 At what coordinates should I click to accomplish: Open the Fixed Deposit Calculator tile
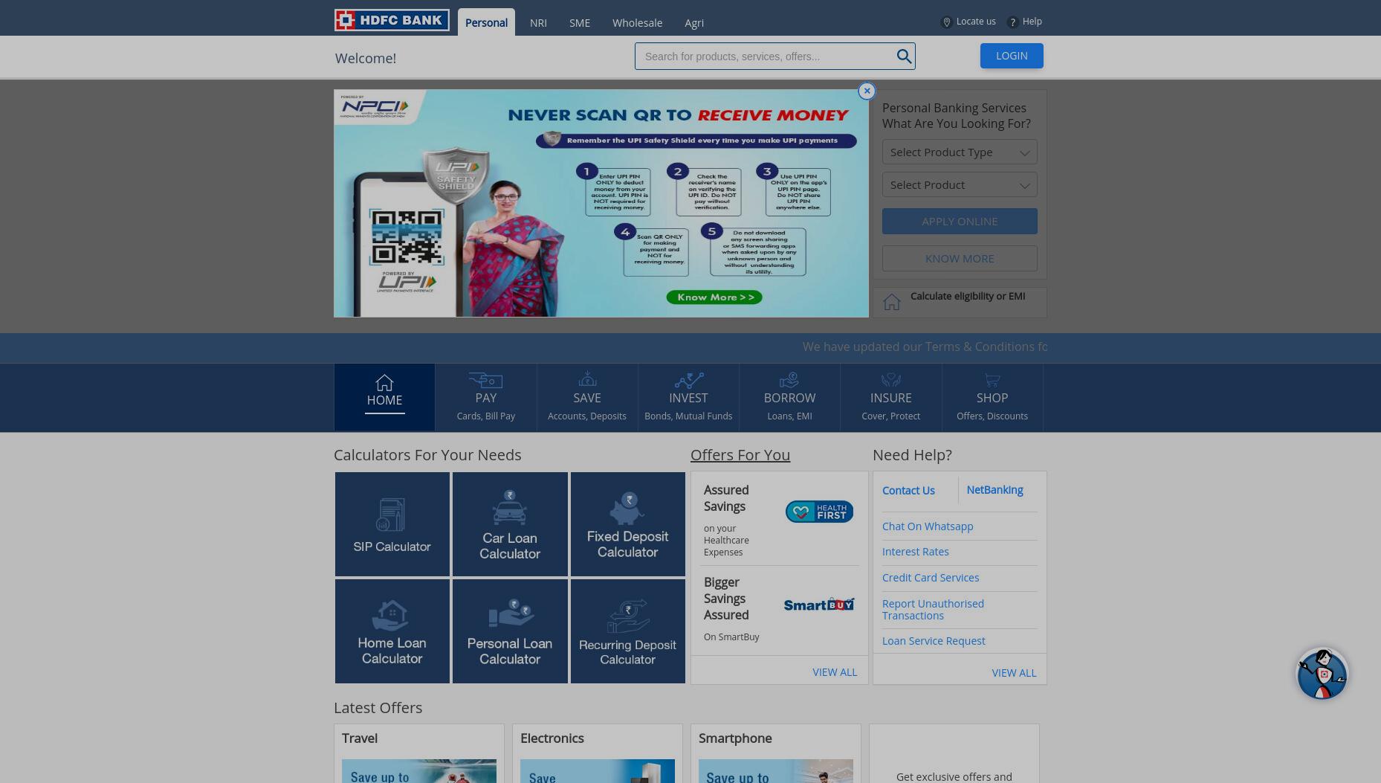[x=628, y=524]
